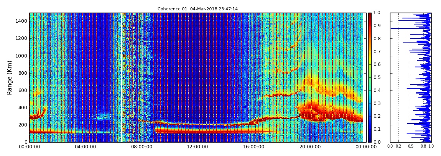441x156 pixels.
Task: Click the 600 range tick label
Action: (x=22, y=90)
